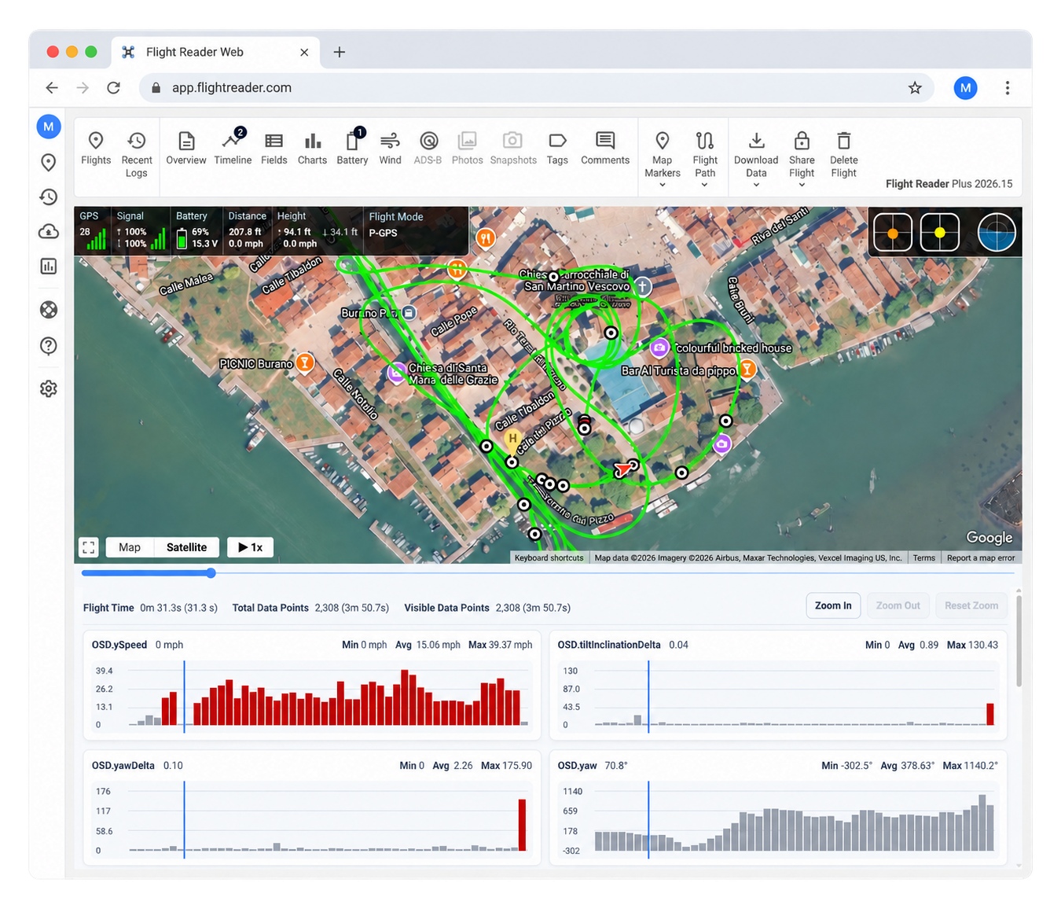
Task: Reload the browser page
Action: pyautogui.click(x=114, y=88)
